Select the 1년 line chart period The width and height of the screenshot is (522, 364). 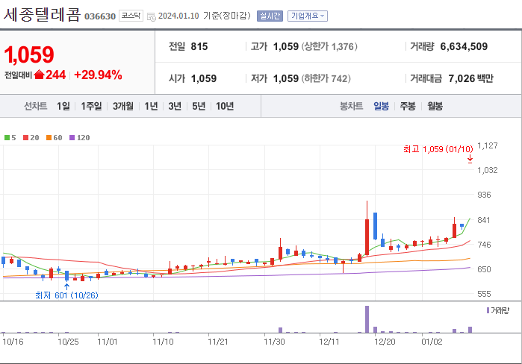pyautogui.click(x=151, y=107)
